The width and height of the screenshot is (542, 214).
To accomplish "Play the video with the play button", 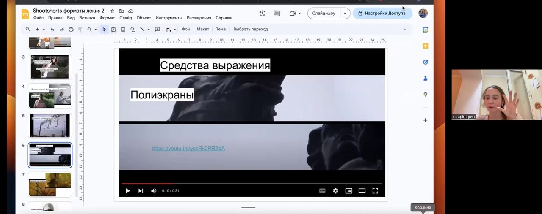I will 127,191.
